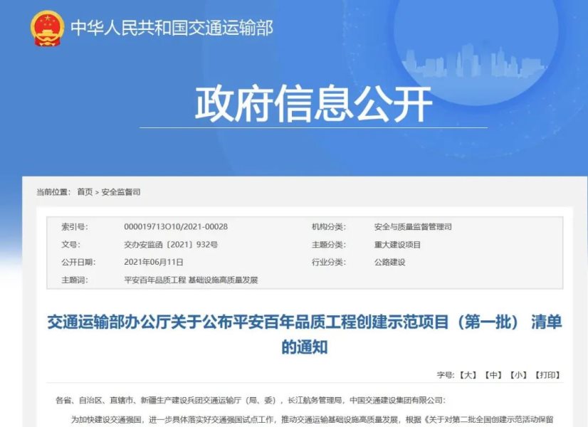Viewport: 588px width, 427px height.
Task: Print the page via 打印
Action: coord(547,374)
